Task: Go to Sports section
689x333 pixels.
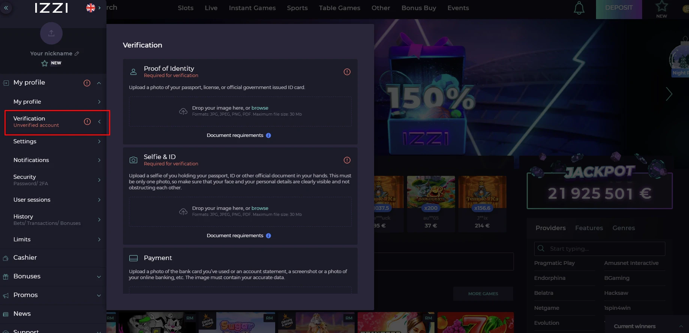Action: [x=297, y=8]
